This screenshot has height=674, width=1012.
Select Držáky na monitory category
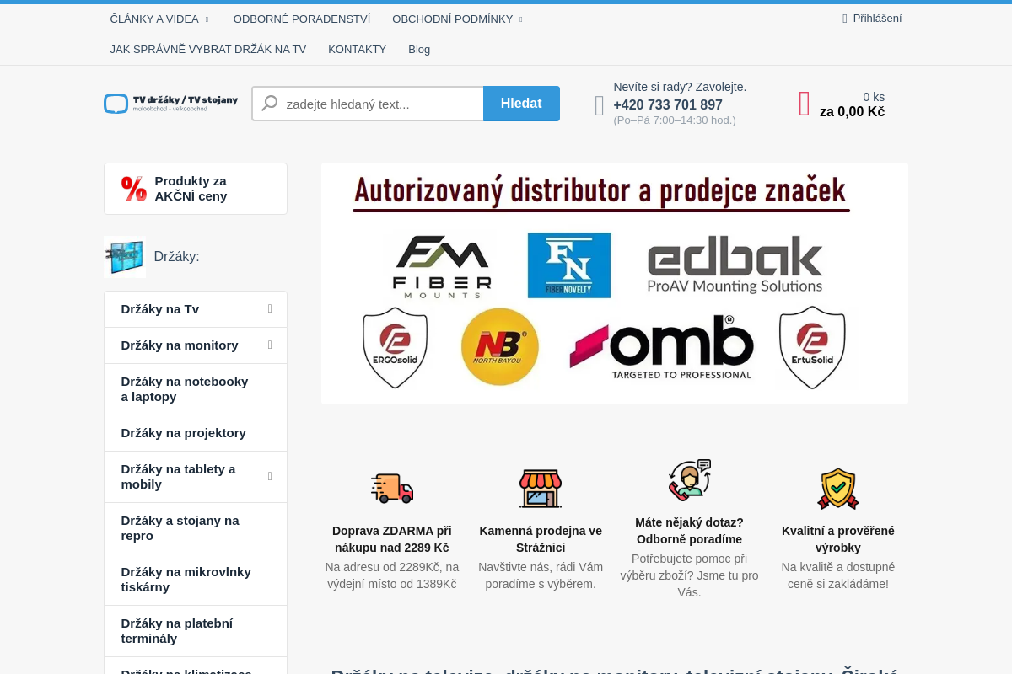pos(196,345)
